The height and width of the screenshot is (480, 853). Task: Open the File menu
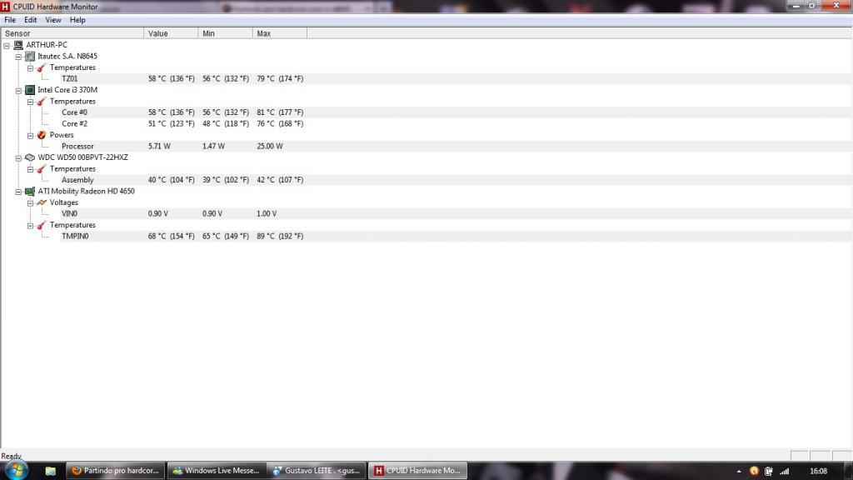pos(10,20)
